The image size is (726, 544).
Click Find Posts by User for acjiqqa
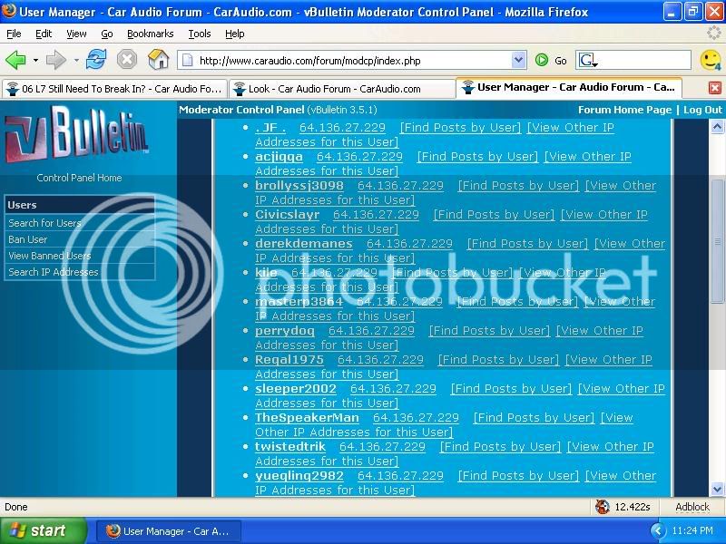[477, 156]
